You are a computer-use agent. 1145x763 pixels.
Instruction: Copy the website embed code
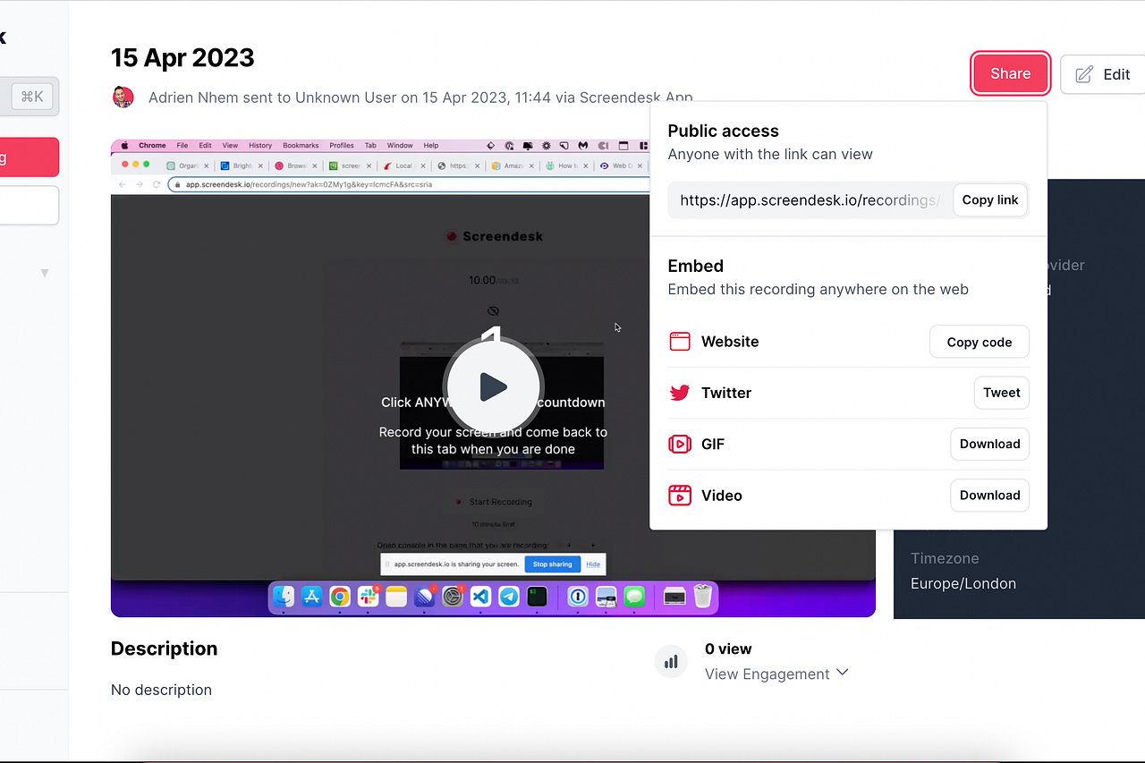(x=979, y=342)
